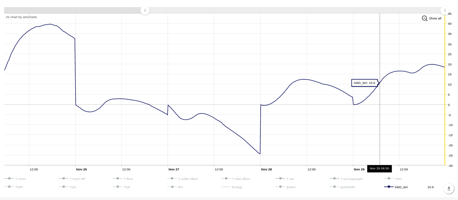Image resolution: width=458 pixels, height=200 pixels.
Task: Toggle the T out expavg24 series
Action: (x=351, y=179)
